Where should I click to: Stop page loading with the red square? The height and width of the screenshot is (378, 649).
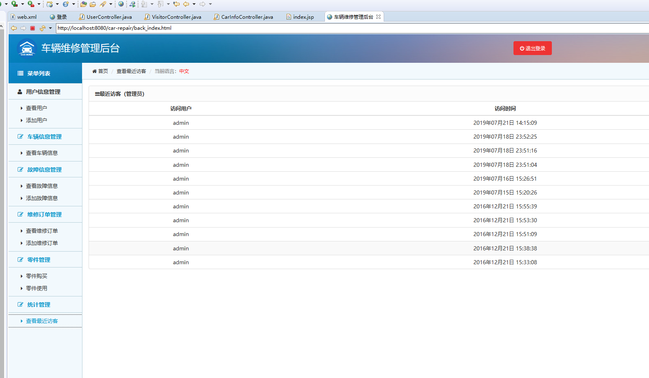tap(33, 28)
